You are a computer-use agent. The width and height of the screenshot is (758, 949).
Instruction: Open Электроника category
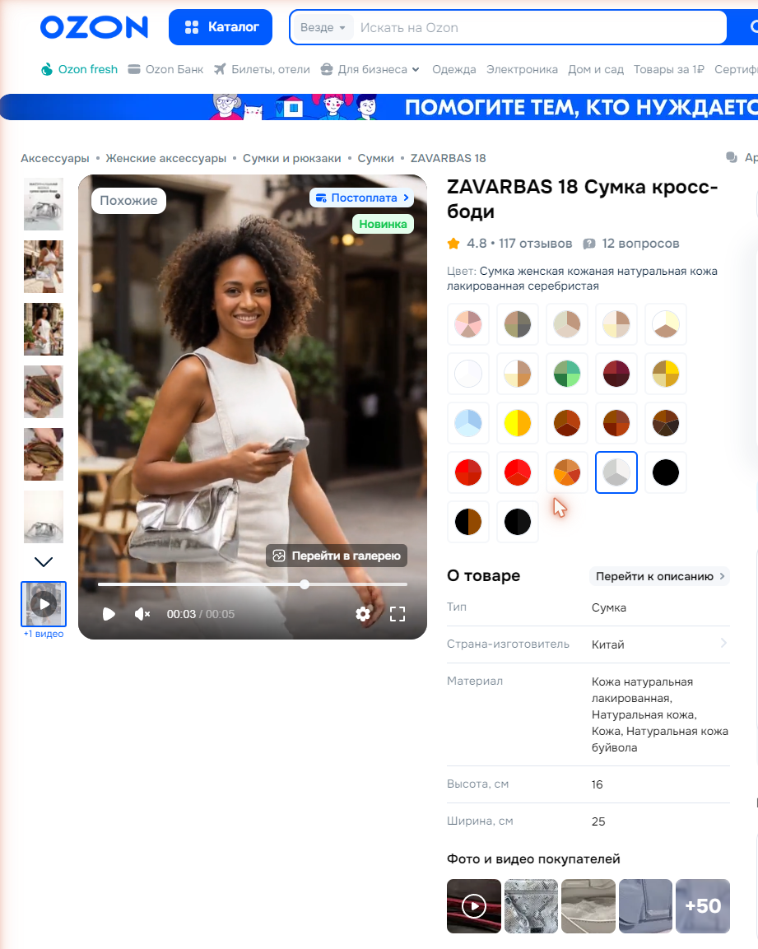coord(522,70)
